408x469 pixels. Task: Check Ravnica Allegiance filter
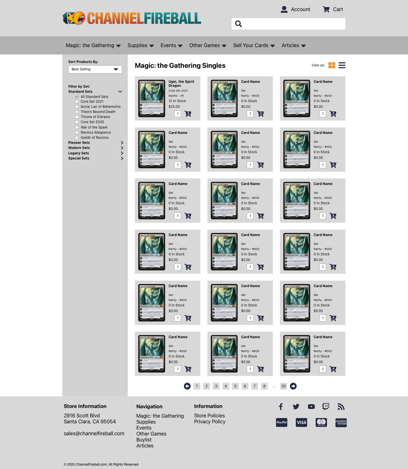77,133
